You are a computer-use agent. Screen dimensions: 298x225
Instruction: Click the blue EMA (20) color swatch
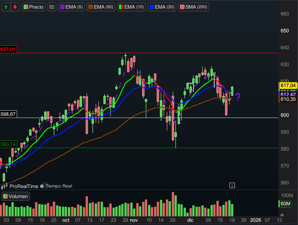pyautogui.click(x=152, y=7)
